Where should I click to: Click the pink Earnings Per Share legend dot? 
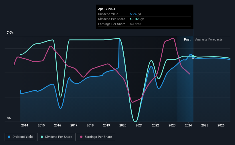pos(81,137)
